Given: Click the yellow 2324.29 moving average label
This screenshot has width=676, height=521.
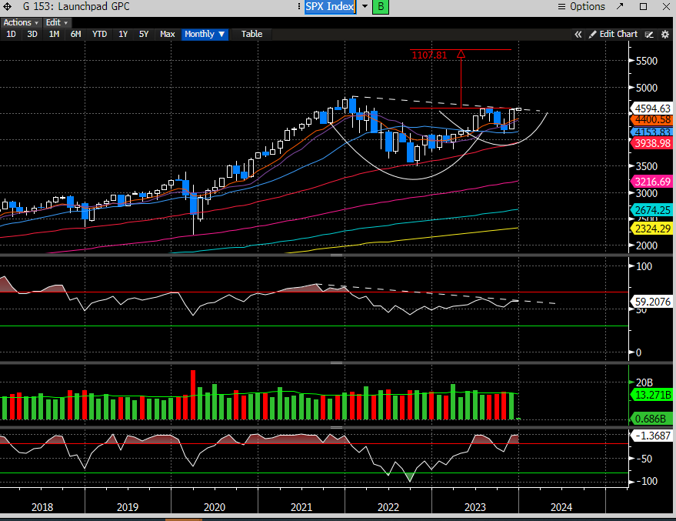Looking at the screenshot, I should click(652, 229).
